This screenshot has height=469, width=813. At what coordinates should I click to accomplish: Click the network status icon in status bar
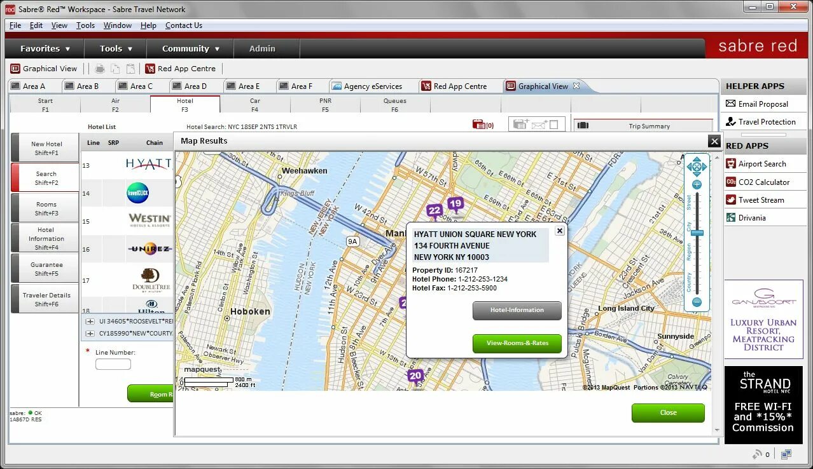click(758, 454)
